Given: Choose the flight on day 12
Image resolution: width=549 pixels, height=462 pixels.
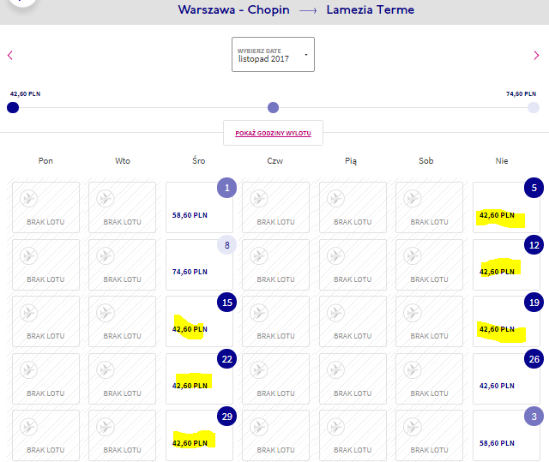Looking at the screenshot, I should [506, 265].
